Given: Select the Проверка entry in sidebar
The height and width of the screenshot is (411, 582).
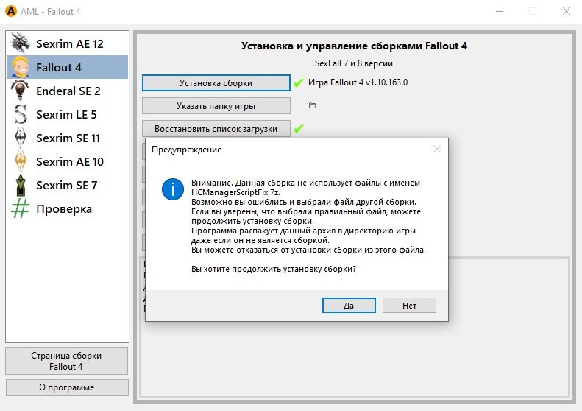Looking at the screenshot, I should [64, 208].
